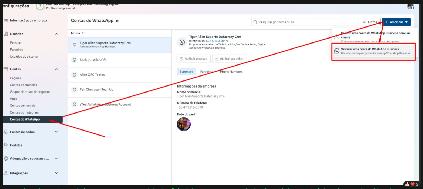
Task: Open Contas comerciais
Action: (23, 106)
